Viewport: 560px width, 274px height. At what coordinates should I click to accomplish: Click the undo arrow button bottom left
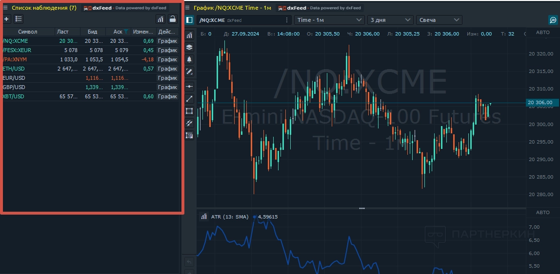pos(189,262)
